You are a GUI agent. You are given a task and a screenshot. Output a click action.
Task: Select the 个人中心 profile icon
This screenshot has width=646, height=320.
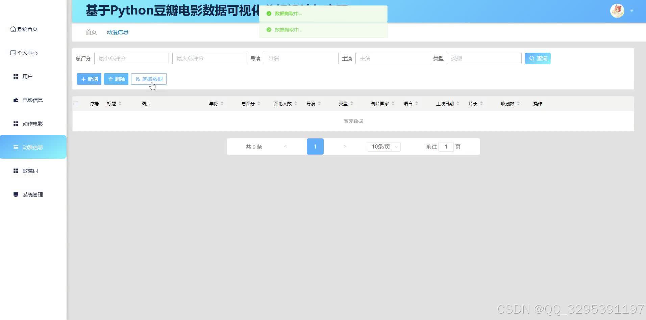coord(13,53)
